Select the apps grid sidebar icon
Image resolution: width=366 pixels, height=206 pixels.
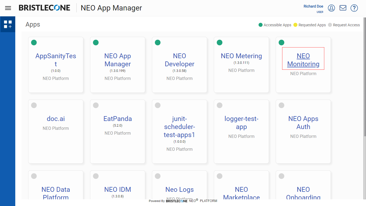pos(8,24)
